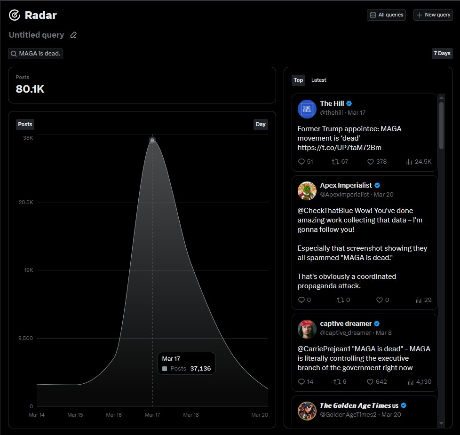
Task: Like The Hill post
Action: coord(377,162)
